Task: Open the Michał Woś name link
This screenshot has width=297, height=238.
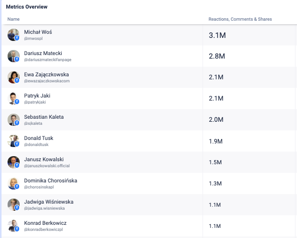Action: [x=38, y=32]
